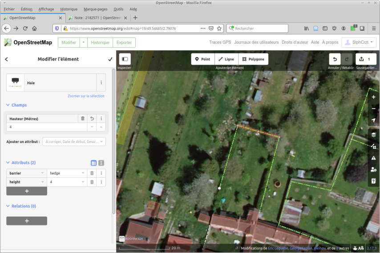Switch attributes to list view

(x=93, y=163)
